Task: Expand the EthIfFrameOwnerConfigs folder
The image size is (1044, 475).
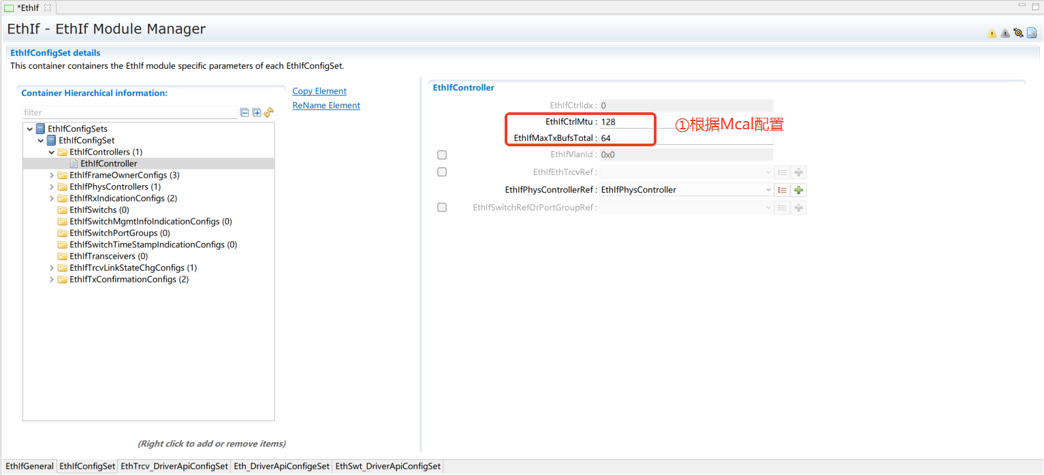Action: pos(52,176)
